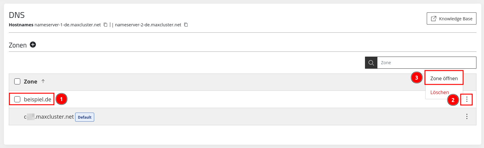Image resolution: width=484 pixels, height=148 pixels.
Task: Toggle the select-all Zone checkbox
Action: click(17, 81)
